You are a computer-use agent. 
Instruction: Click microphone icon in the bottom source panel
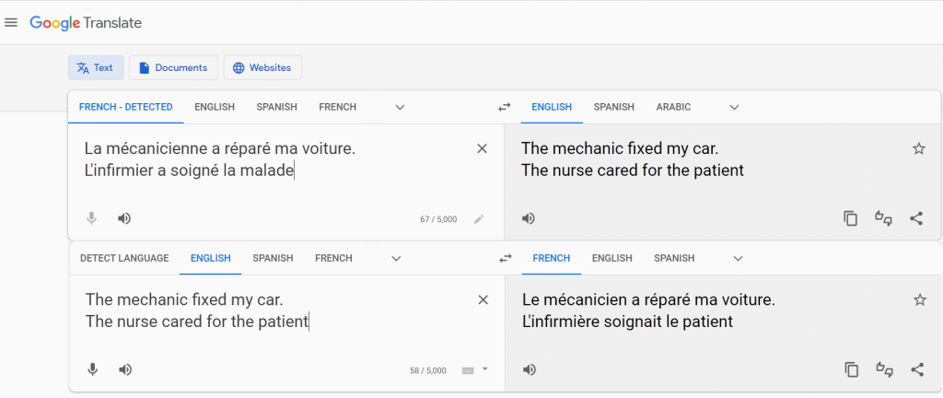[x=92, y=369]
